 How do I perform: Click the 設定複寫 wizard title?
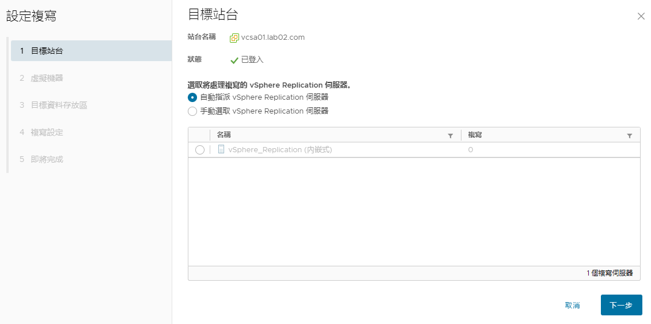point(32,16)
